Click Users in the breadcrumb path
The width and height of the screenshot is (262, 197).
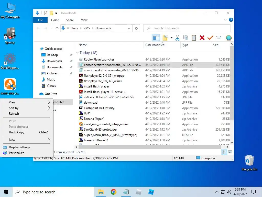(x=74, y=28)
